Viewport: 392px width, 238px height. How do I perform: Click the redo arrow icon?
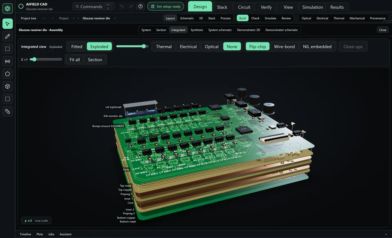[131, 7]
